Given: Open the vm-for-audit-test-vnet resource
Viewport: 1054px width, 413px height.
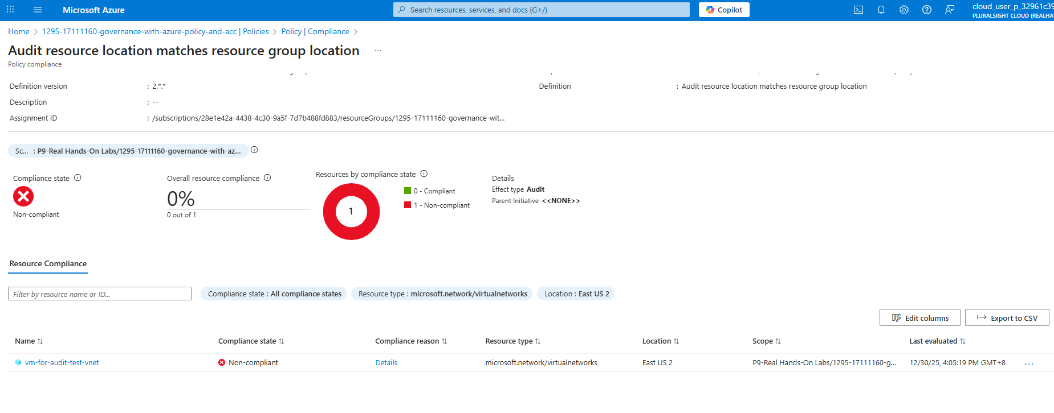Looking at the screenshot, I should [62, 362].
